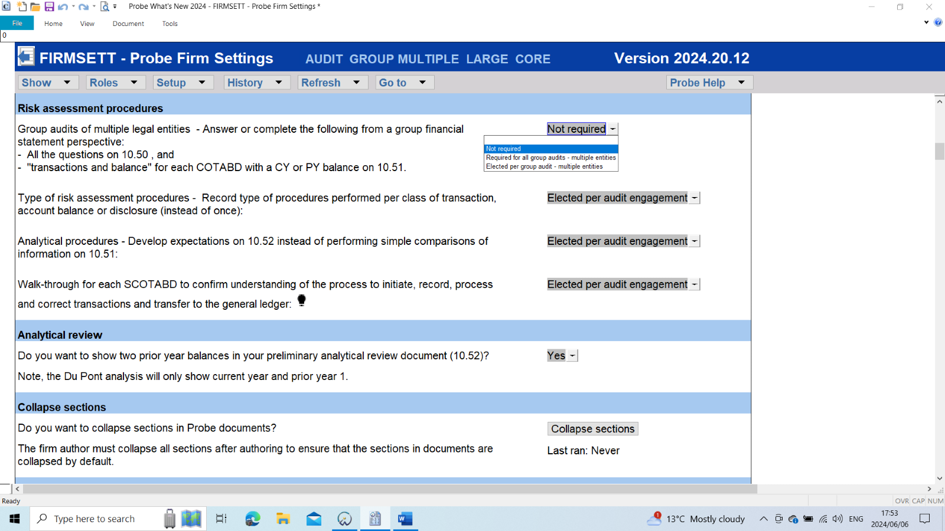The height and width of the screenshot is (531, 945).
Task: Click the Undo arrow icon
Action: tap(63, 6)
